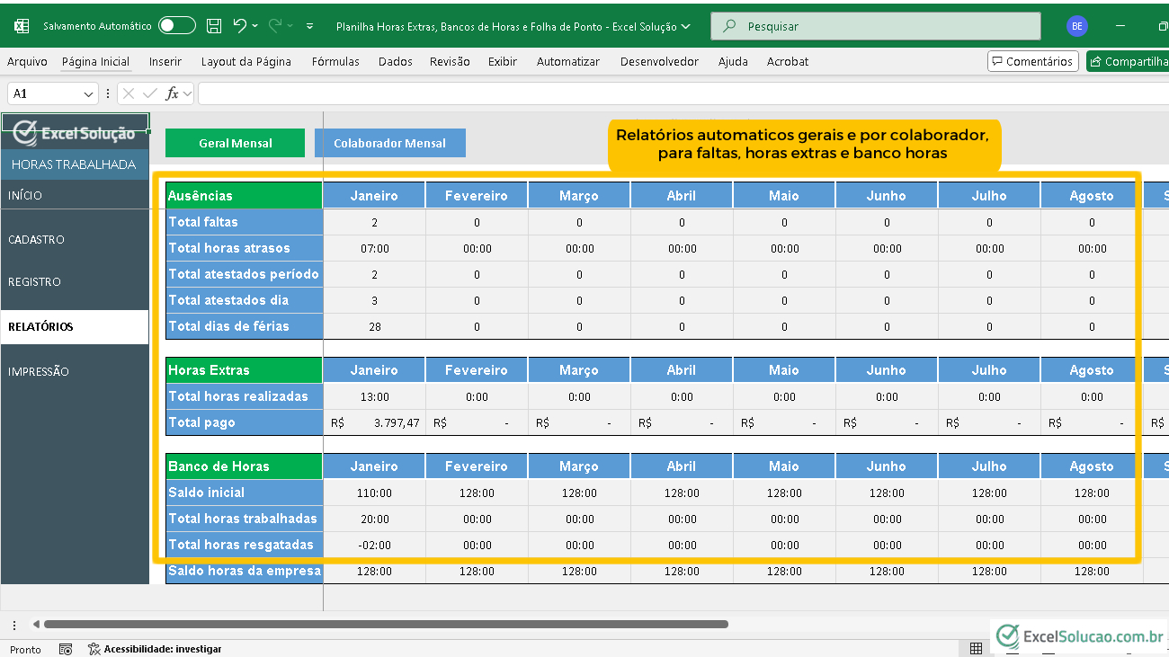Click the Geral Mensal green button

235,143
